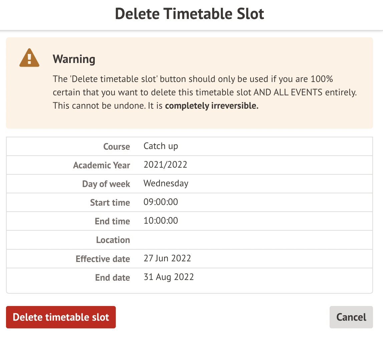Click the Delete Timetable Slot dialog title
Image resolution: width=383 pixels, height=338 pixels.
[x=189, y=14]
